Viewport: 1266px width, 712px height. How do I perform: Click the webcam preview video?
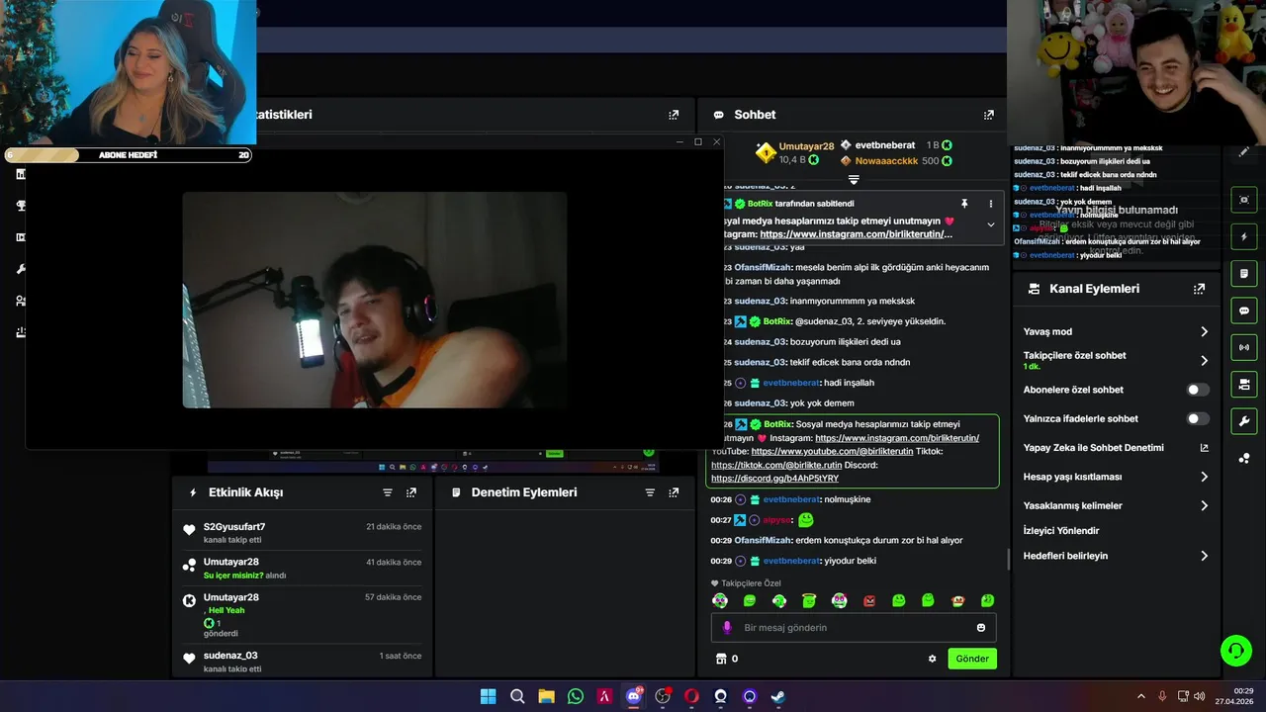coord(374,300)
